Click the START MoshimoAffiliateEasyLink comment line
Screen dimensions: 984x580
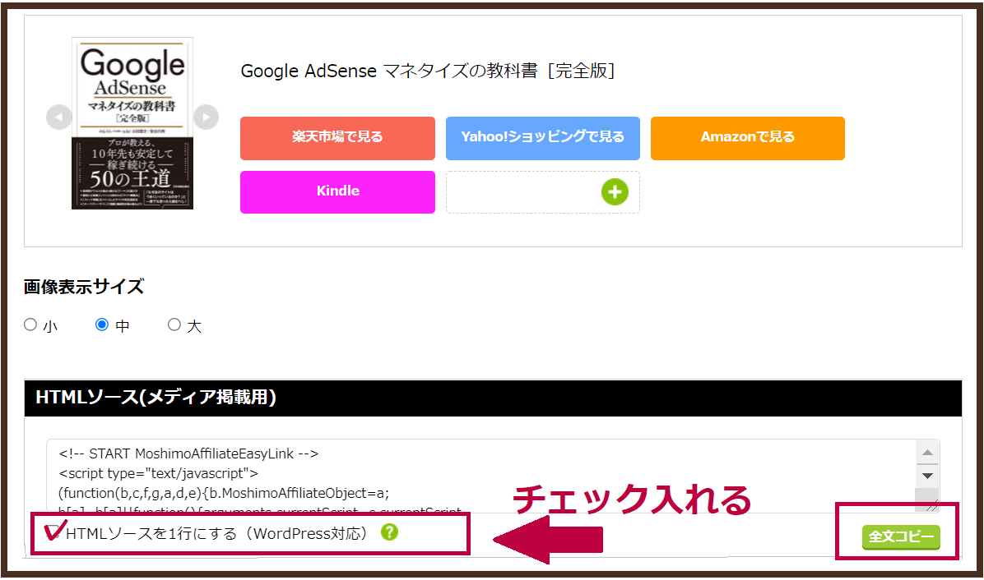coord(189,453)
